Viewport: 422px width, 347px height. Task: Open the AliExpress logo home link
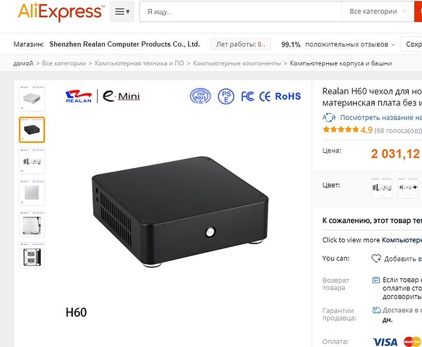click(x=61, y=12)
